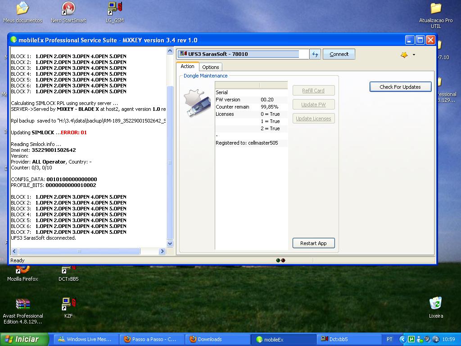Click the Iniciar start button
This screenshot has height=346, width=461.
(22, 339)
